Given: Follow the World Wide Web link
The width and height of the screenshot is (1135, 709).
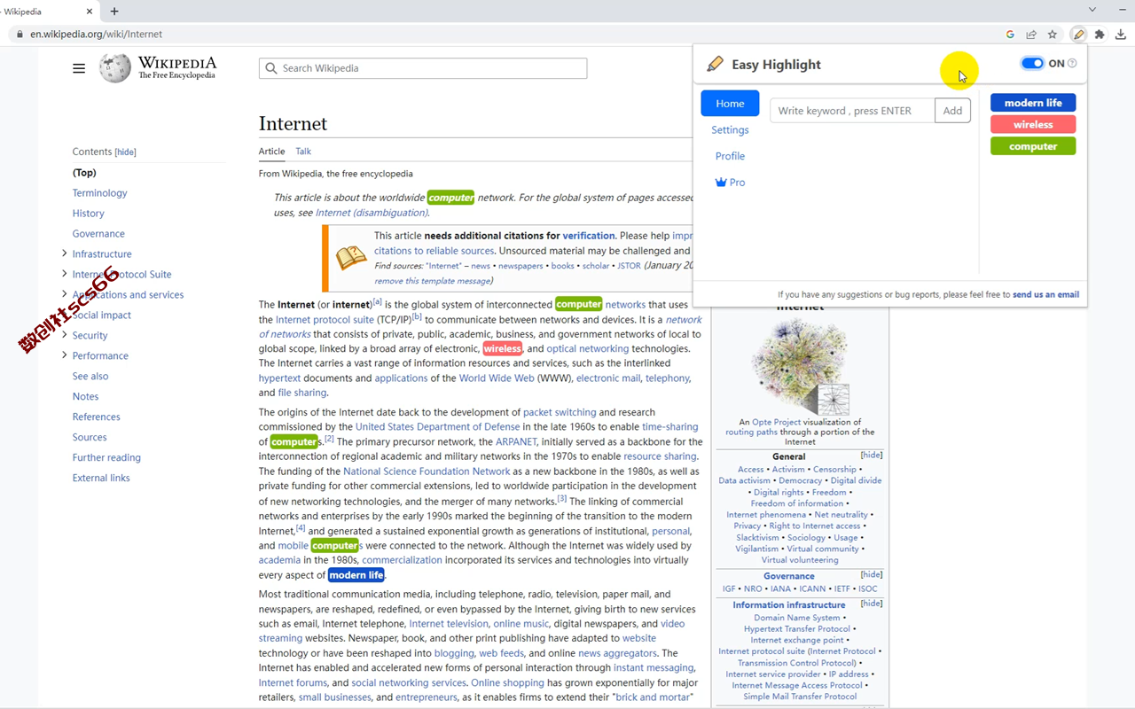Looking at the screenshot, I should 497,378.
